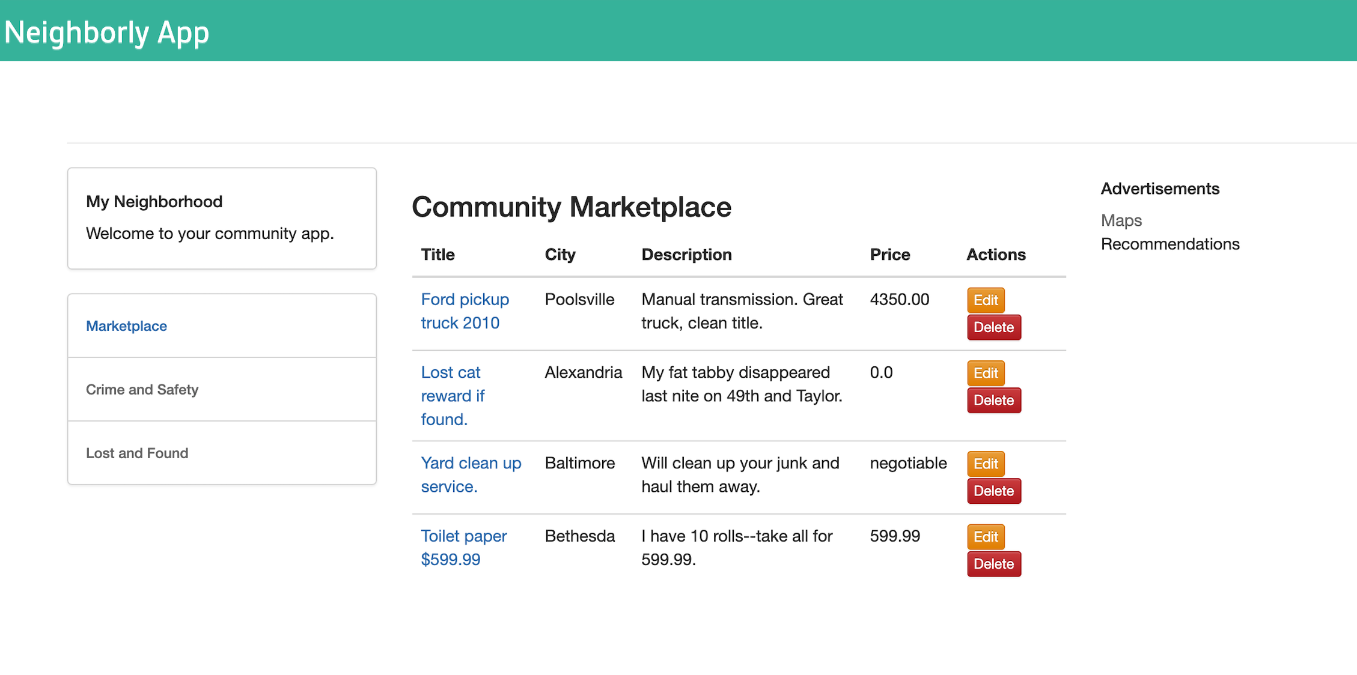Screen dimensions: 1357x675
Task: Edit the Yard clean up listing
Action: [x=985, y=464]
